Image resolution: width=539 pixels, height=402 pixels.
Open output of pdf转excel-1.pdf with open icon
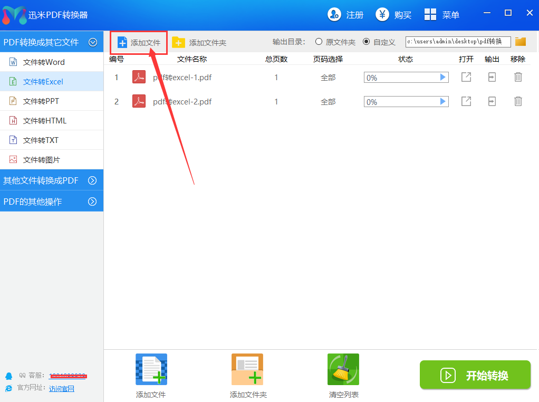click(x=466, y=78)
